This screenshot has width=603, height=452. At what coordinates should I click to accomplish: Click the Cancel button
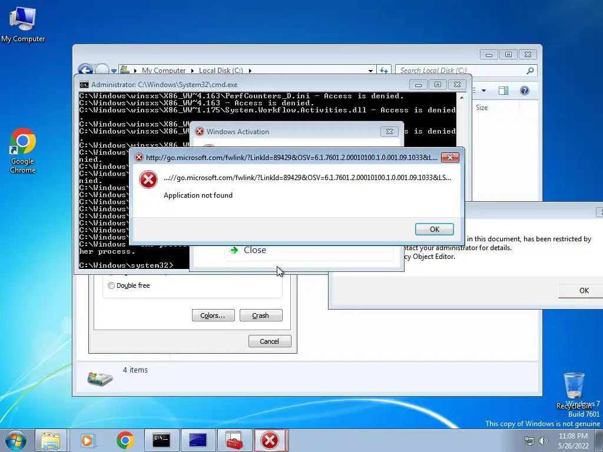(x=270, y=341)
